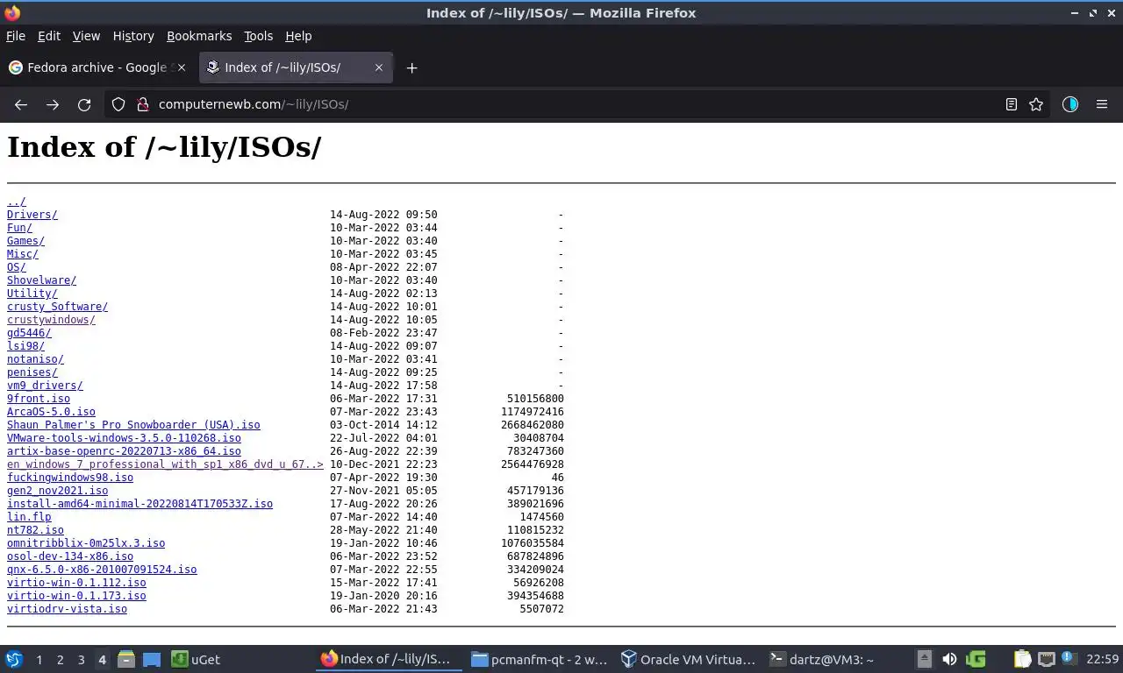Click the removable media tray icon
This screenshot has width=1123, height=673.
[924, 659]
